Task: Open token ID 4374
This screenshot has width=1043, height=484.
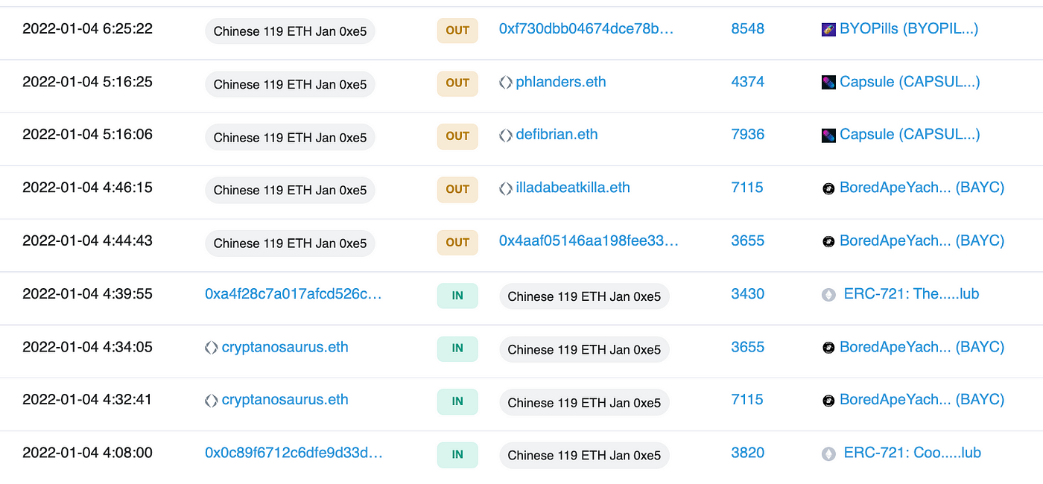Action: pyautogui.click(x=748, y=82)
